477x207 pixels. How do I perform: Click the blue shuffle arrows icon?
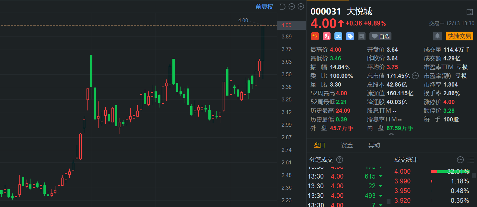coord(338,36)
